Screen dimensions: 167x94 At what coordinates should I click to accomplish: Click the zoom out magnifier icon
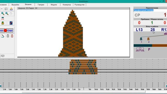tap(3, 14)
